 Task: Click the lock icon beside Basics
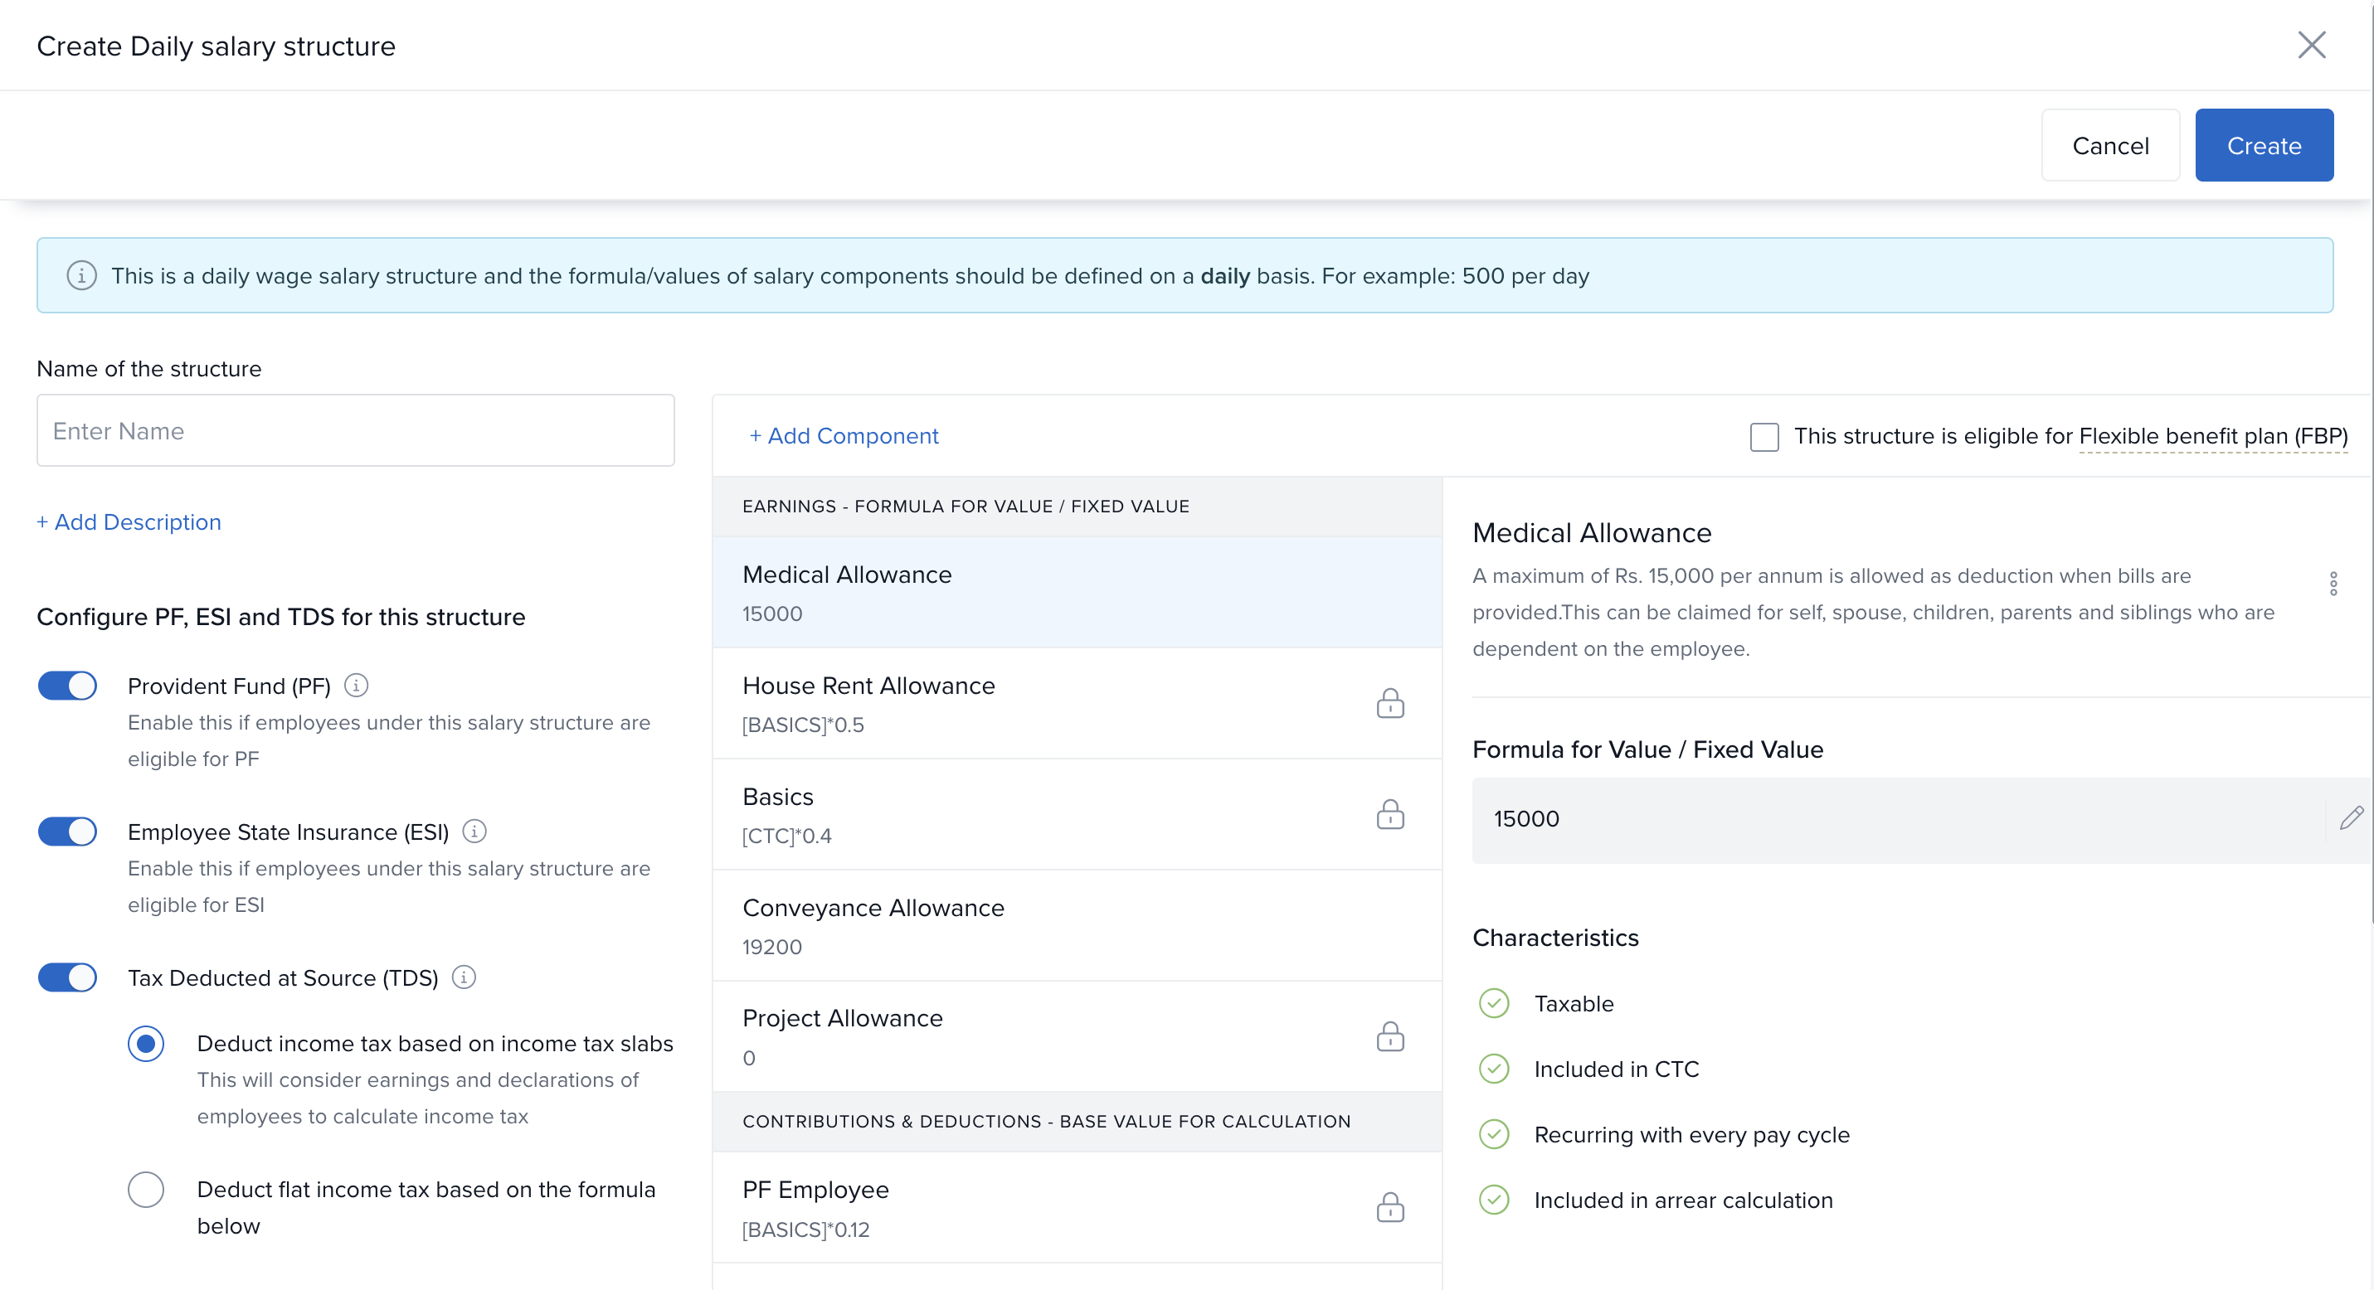coord(1389,815)
